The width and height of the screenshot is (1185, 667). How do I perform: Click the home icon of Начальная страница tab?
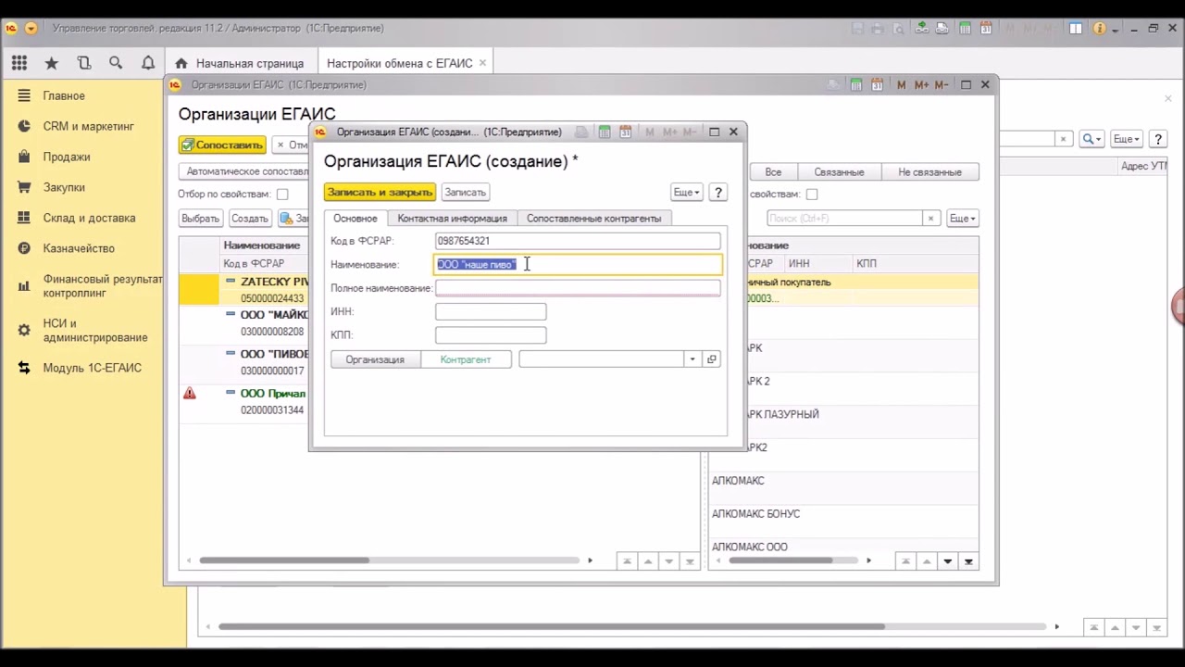pyautogui.click(x=181, y=63)
